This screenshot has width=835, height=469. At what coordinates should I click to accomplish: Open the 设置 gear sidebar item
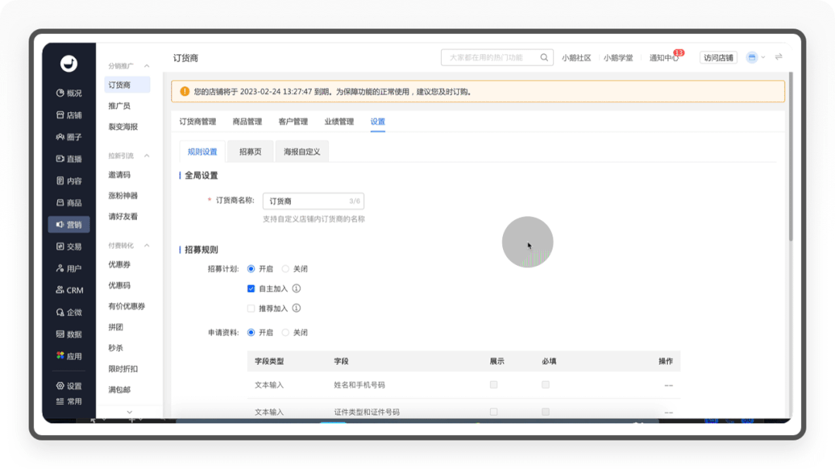(x=69, y=386)
